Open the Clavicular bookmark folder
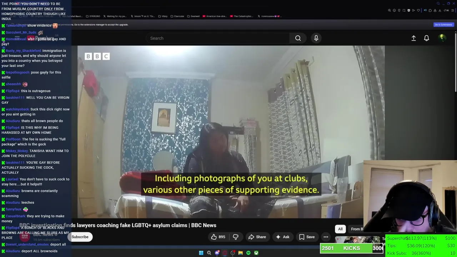 pos(177,16)
